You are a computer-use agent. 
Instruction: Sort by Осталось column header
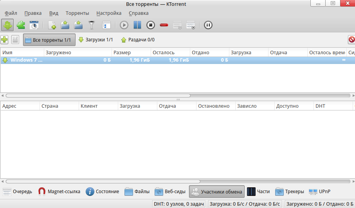170,52
